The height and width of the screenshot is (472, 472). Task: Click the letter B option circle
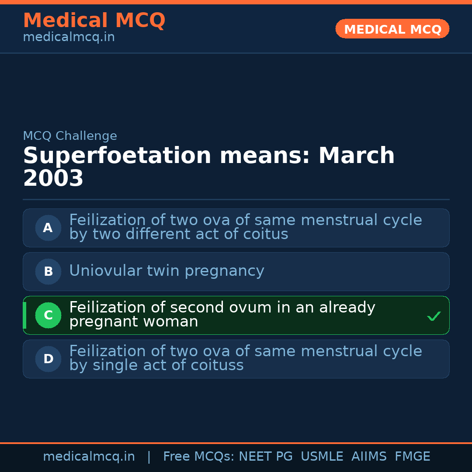(x=48, y=271)
